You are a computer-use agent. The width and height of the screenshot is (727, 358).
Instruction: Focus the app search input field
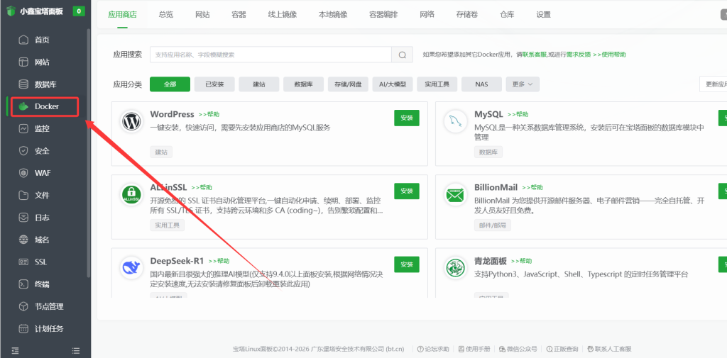click(270, 55)
